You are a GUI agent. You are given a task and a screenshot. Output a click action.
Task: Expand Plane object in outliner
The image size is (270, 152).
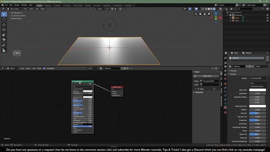pos(230,18)
